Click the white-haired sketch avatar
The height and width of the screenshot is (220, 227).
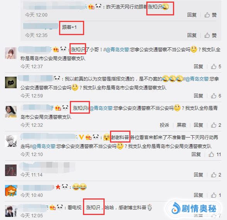click(11, 141)
